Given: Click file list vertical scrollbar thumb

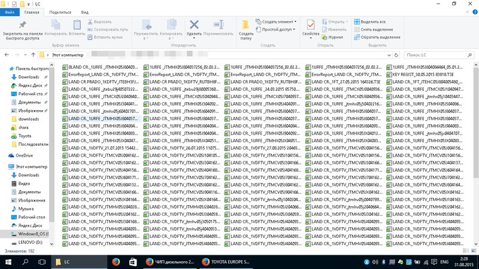Looking at the screenshot, I should (x=476, y=122).
